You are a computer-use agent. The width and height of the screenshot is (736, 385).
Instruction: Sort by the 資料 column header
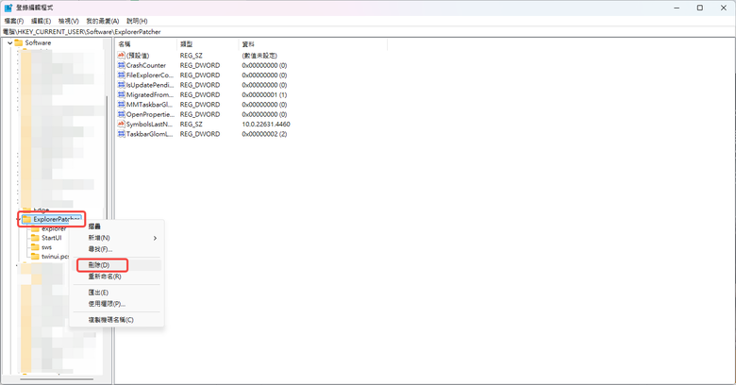tap(313, 44)
